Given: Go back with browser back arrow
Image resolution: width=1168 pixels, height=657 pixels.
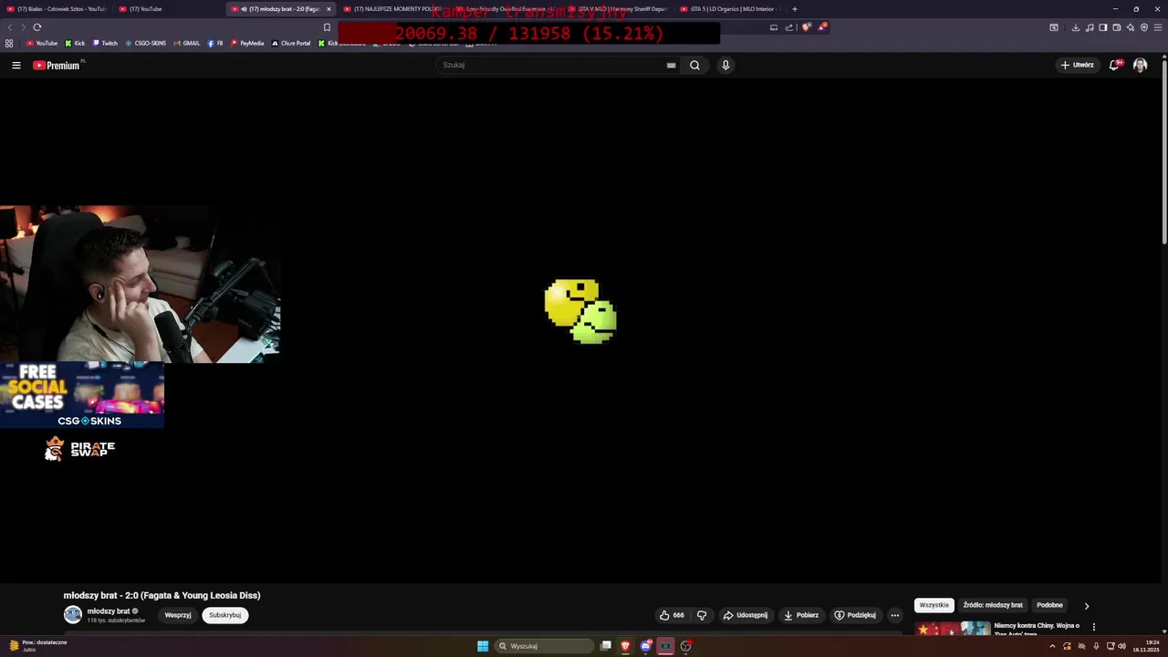Looking at the screenshot, I should (x=10, y=27).
